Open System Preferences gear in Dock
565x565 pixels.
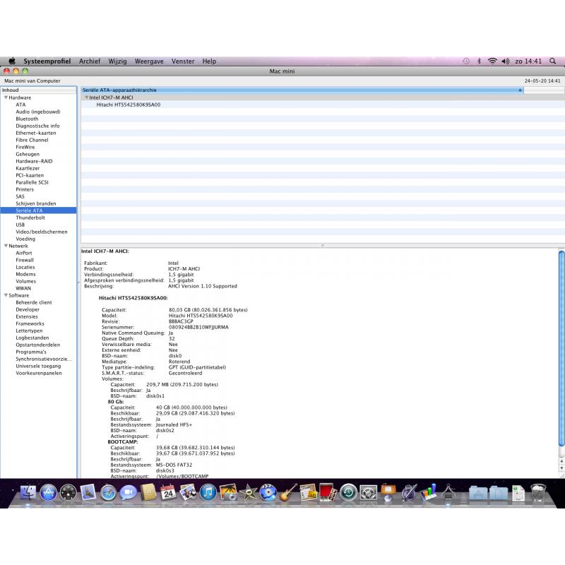click(368, 492)
